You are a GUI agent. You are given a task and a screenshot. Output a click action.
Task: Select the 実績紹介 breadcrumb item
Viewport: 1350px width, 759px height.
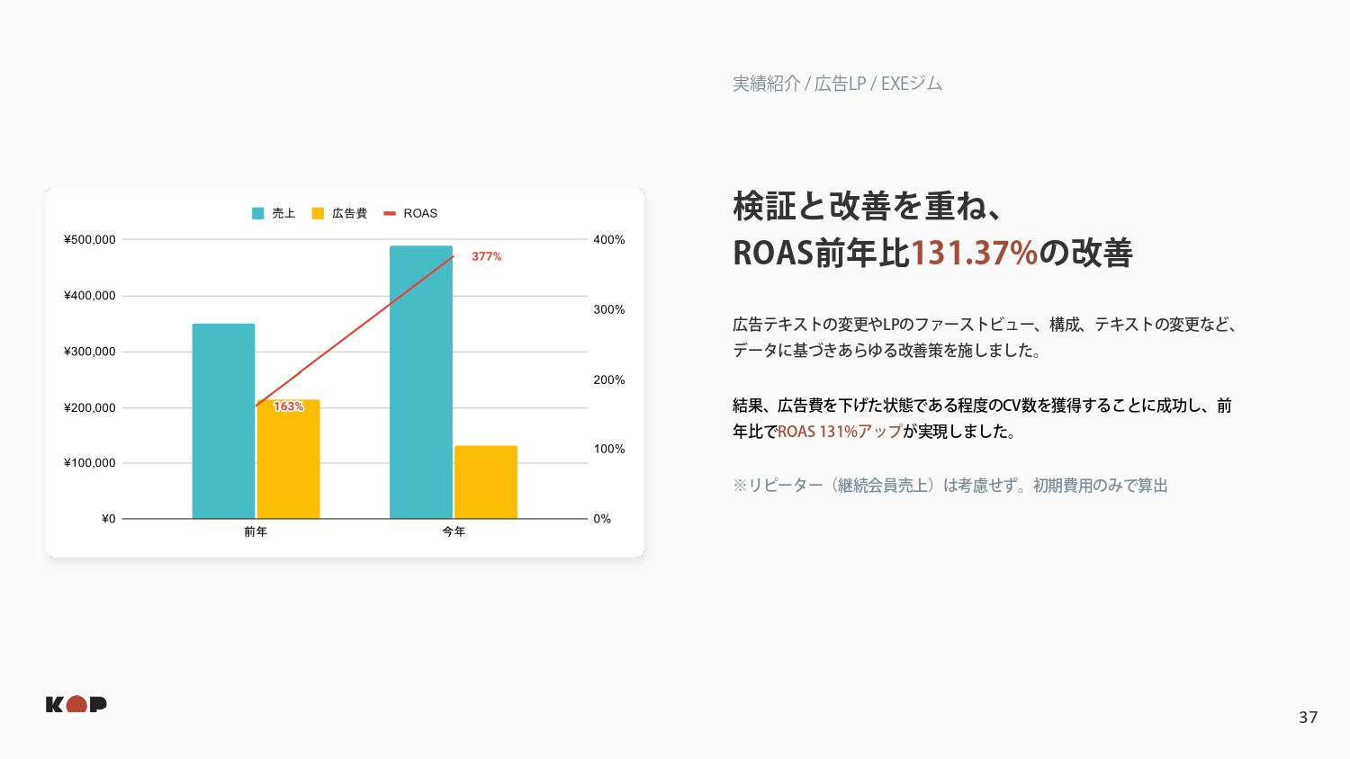click(766, 83)
